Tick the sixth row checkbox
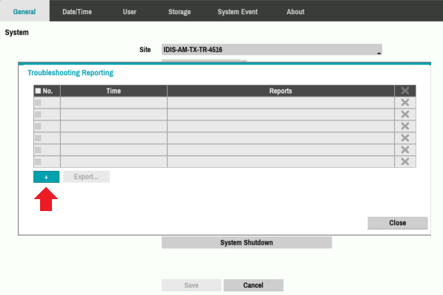 click(38, 162)
